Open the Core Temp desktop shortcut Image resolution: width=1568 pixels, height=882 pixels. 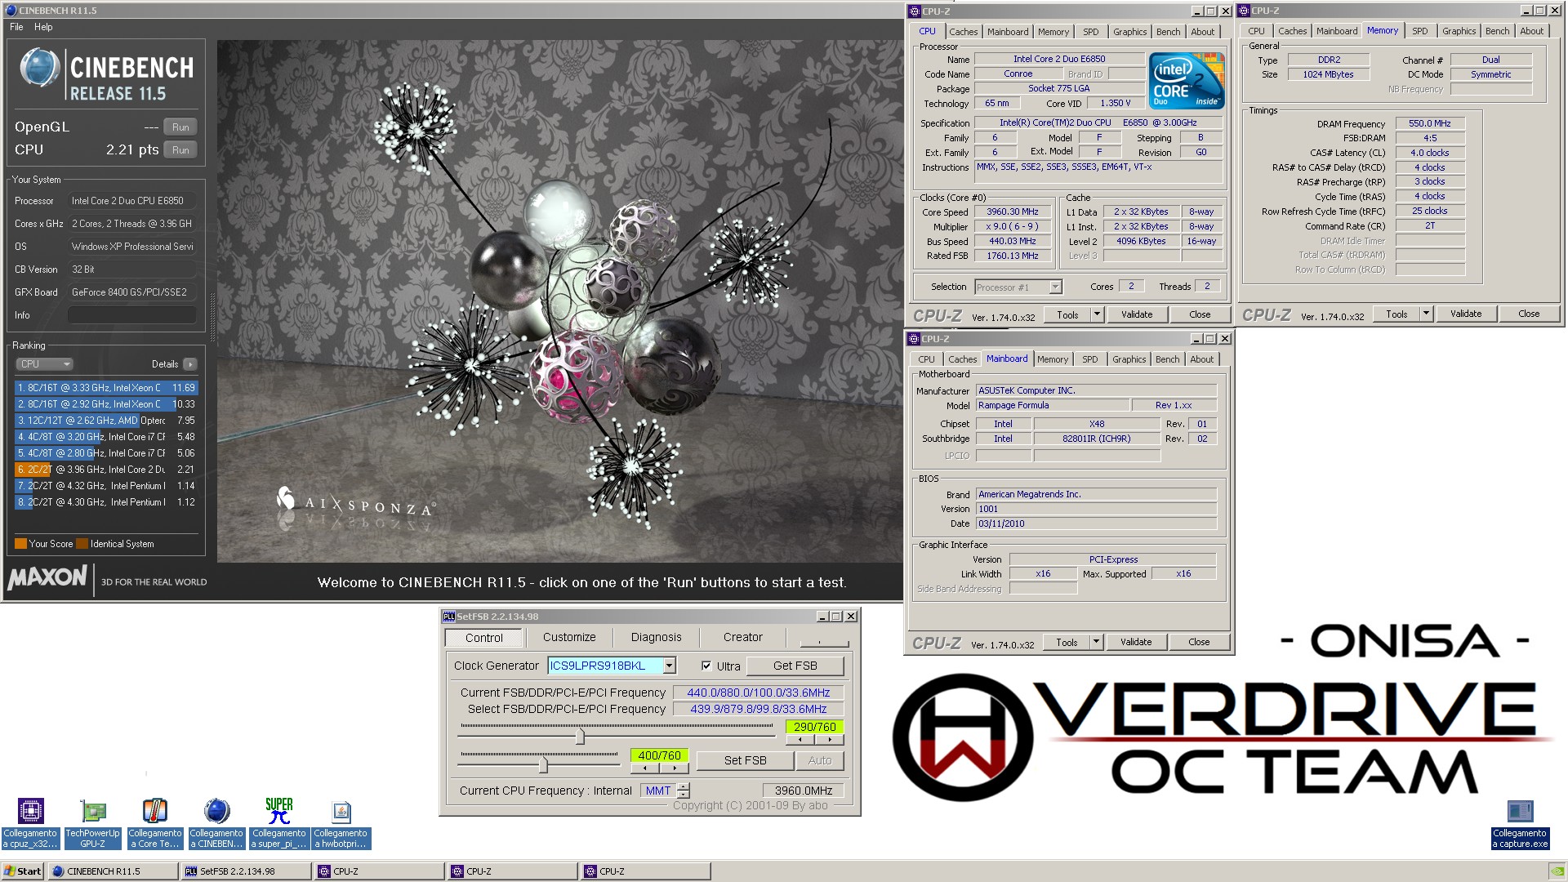pyautogui.click(x=154, y=822)
